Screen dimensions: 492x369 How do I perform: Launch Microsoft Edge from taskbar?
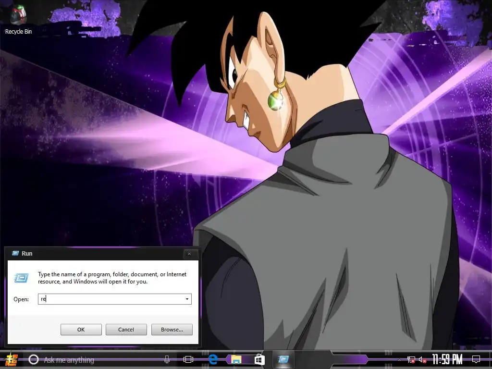tap(213, 359)
